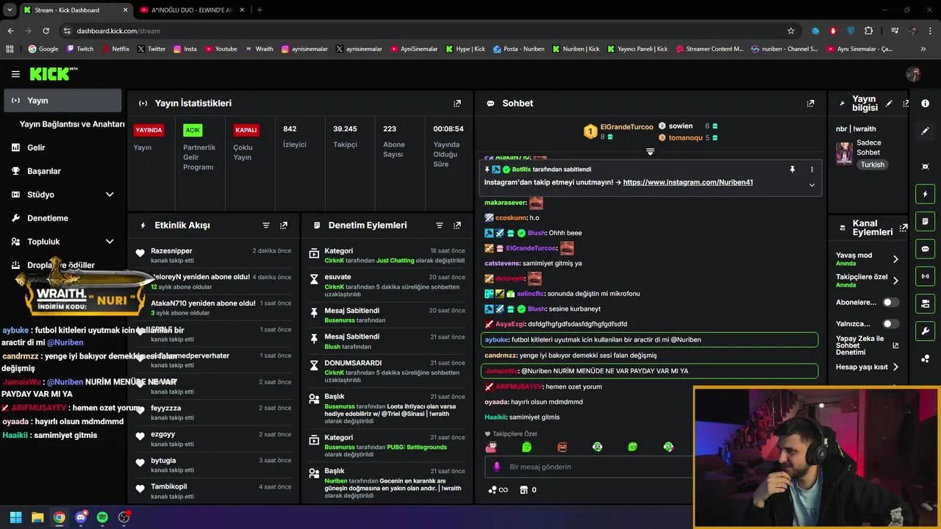941x529 pixels.
Task: Reload the page in Chrome
Action: coord(46,31)
